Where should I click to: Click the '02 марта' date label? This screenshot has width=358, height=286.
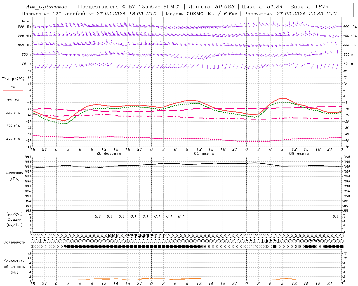pos(299,154)
